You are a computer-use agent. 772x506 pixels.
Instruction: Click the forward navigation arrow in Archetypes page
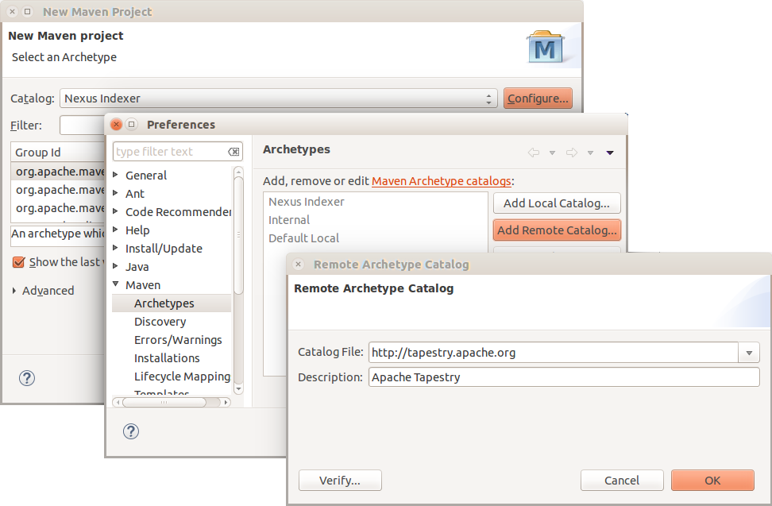tap(571, 153)
